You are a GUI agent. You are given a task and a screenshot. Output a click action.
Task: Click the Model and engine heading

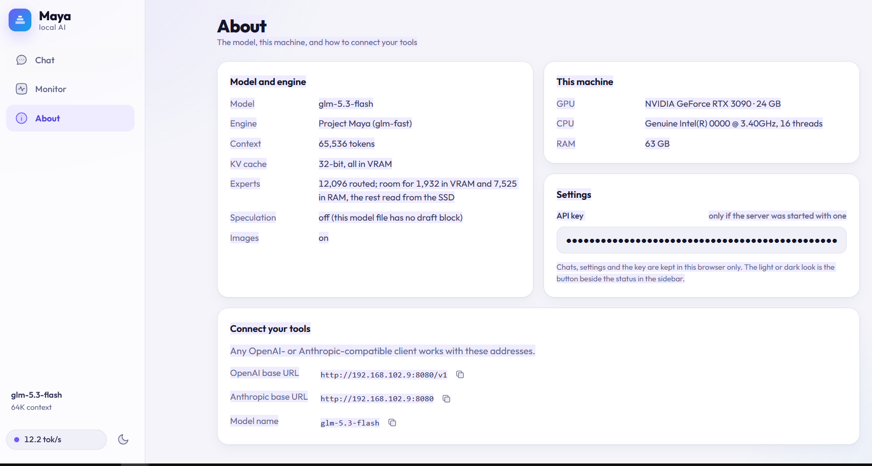268,82
